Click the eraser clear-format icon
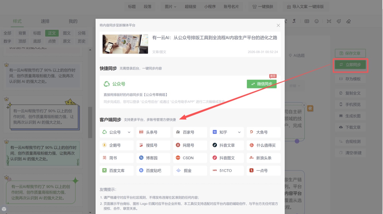383x214 pixels. [349, 21]
